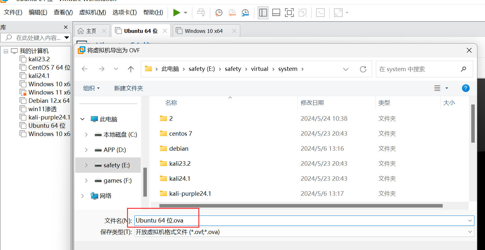Toggle library sidebar view icon
This screenshot has height=250, width=485.
pyautogui.click(x=263, y=12)
